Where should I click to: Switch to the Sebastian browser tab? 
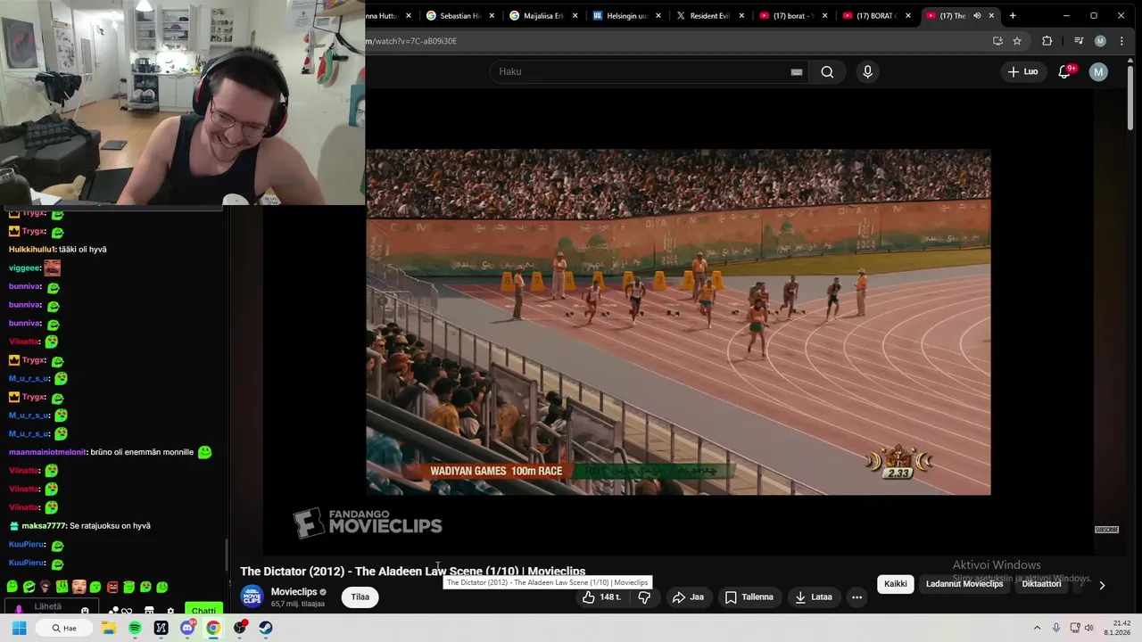point(460,15)
